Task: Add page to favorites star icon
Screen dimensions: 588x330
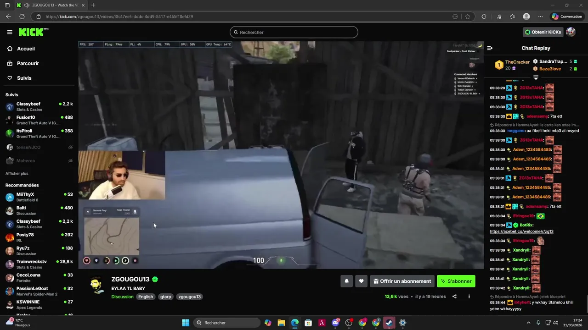Action: 468,16
